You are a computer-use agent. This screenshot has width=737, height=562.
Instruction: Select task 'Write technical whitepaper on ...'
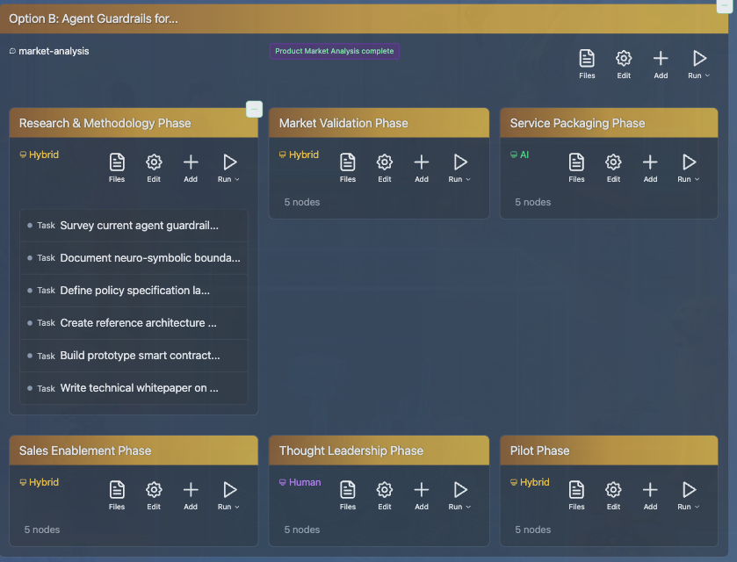coord(134,388)
